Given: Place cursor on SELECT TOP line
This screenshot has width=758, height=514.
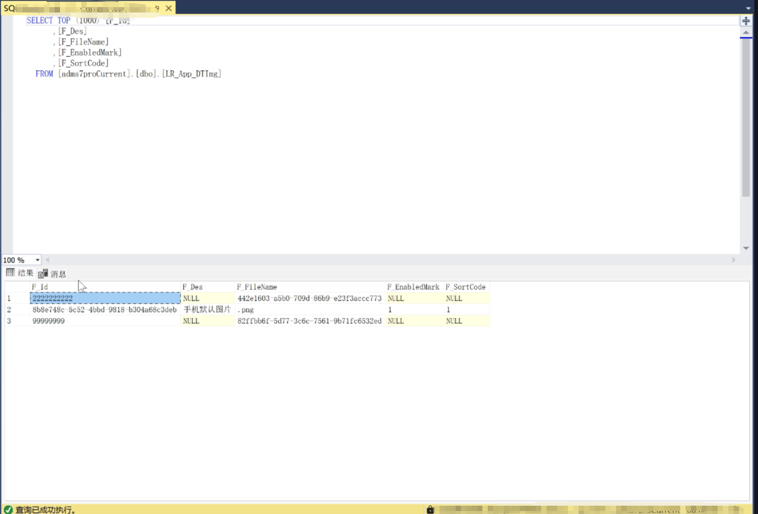Looking at the screenshot, I should tap(78, 20).
